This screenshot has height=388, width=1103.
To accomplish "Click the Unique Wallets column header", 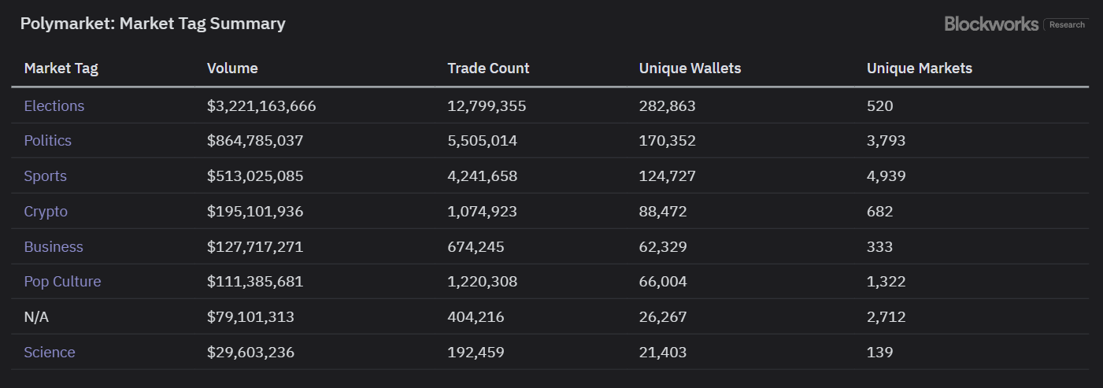I will (x=690, y=68).
